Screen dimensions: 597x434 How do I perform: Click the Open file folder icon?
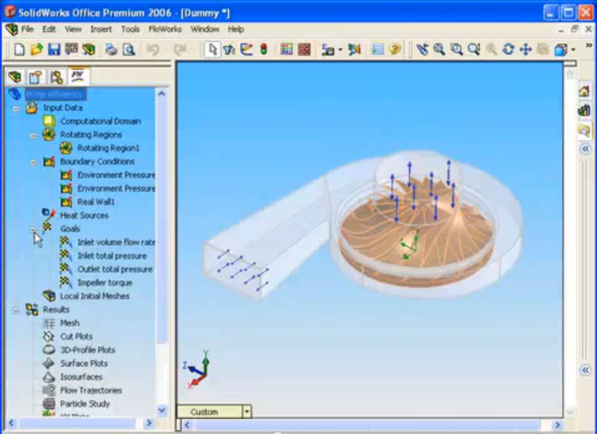pos(36,49)
